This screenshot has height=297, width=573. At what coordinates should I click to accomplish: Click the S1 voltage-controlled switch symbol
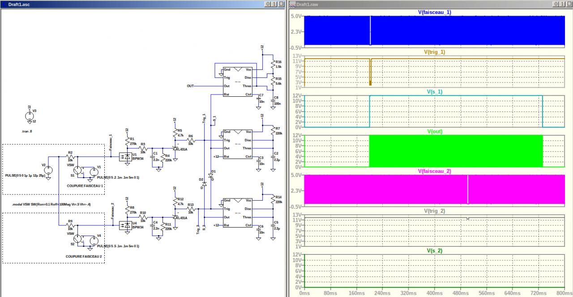(x=77, y=171)
